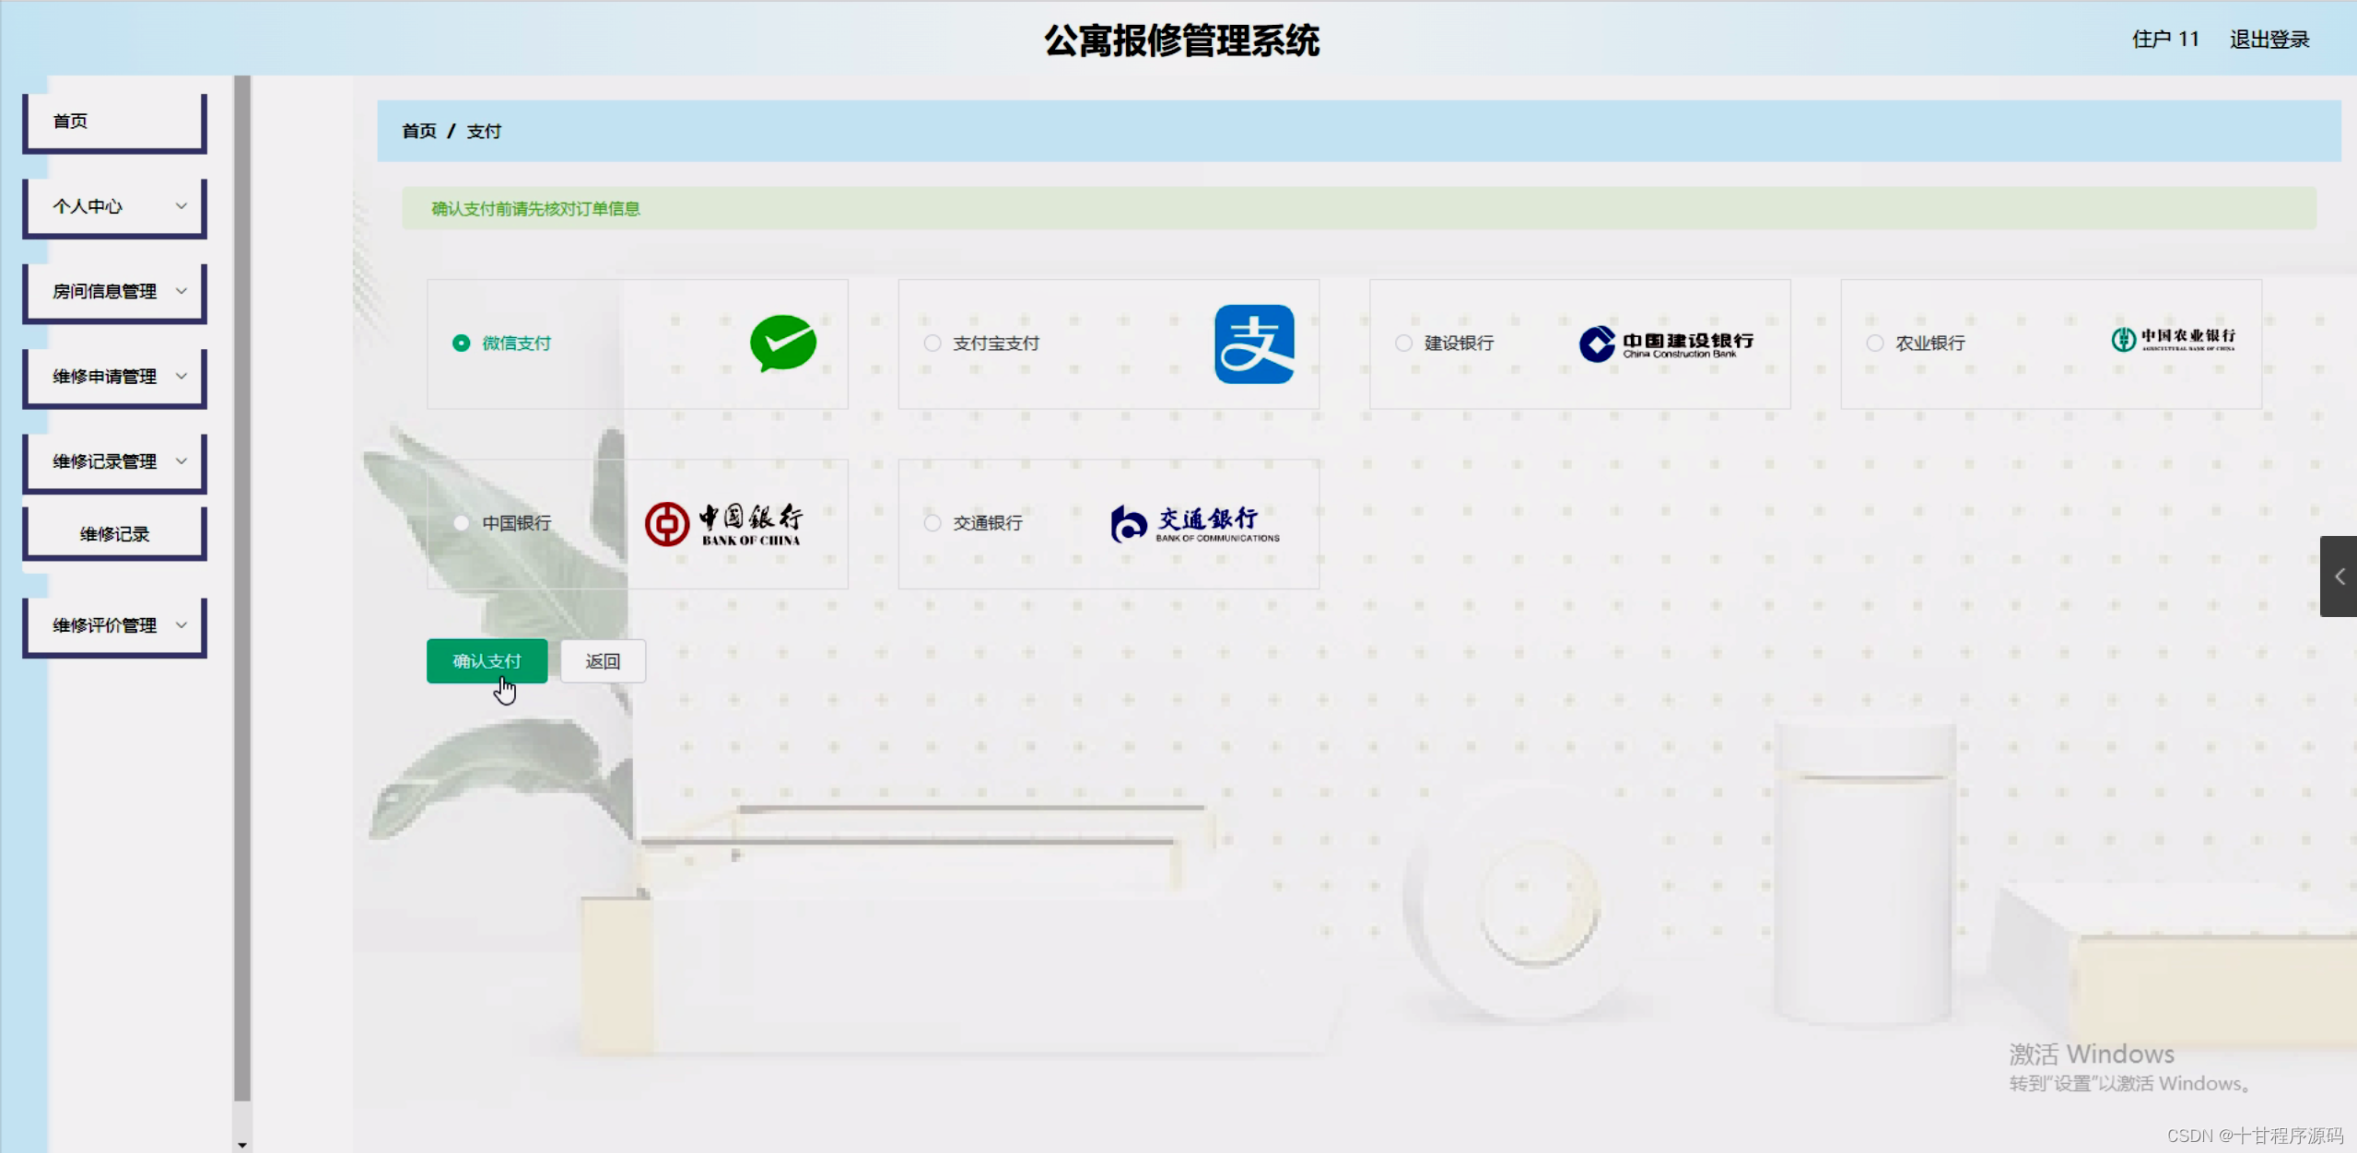Open the right-edge collapsed panel arrow
The width and height of the screenshot is (2357, 1153).
tap(2339, 576)
